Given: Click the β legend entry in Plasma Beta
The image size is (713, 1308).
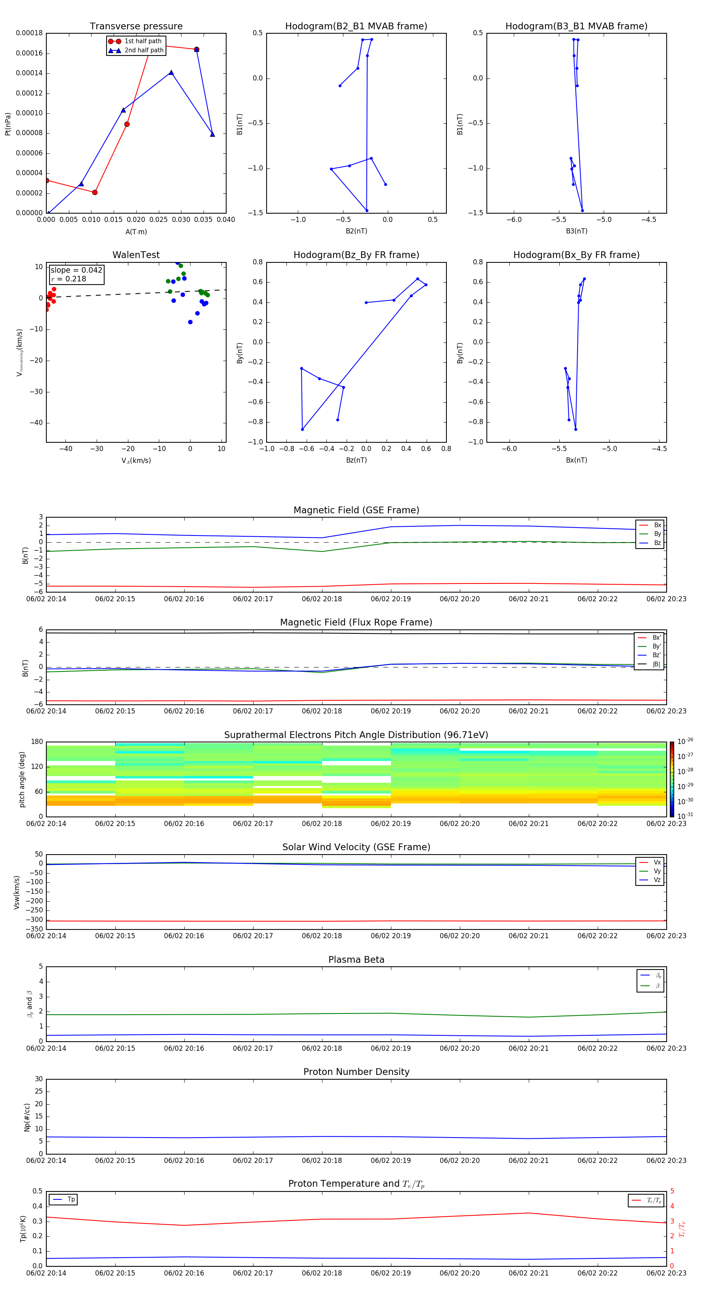Looking at the screenshot, I should click(650, 986).
